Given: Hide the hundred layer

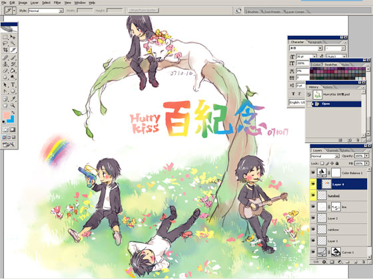Looking at the screenshot, I should tap(313, 195).
